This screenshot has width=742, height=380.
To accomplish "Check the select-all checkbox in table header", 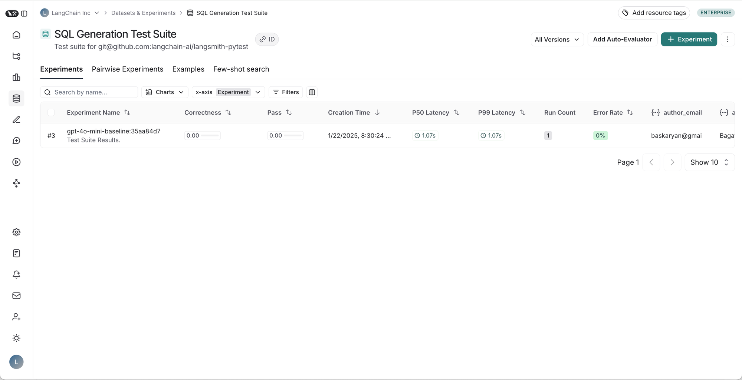I will [x=51, y=113].
